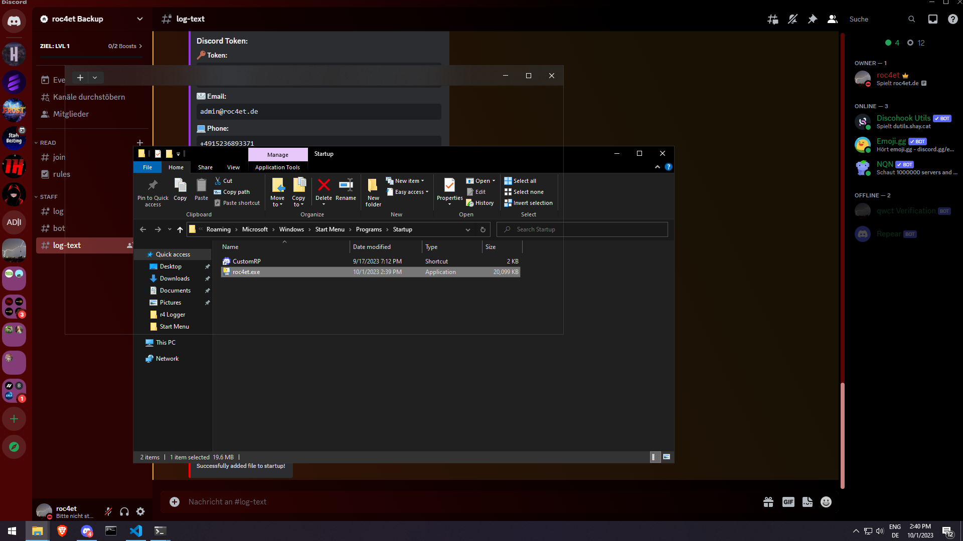Switch Explorer to large icons view
Screen dimensions: 963x541
point(667,457)
